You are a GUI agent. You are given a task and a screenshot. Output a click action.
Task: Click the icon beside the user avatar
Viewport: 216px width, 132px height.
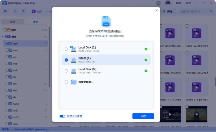168,3
